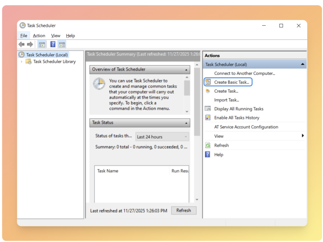Image resolution: width=323 pixels, height=242 pixels.
Task: Click the Task Name column header
Action: click(x=108, y=171)
